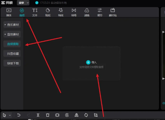Open the 转场 transitions panel
165x120 pixels.
[x=74, y=12]
